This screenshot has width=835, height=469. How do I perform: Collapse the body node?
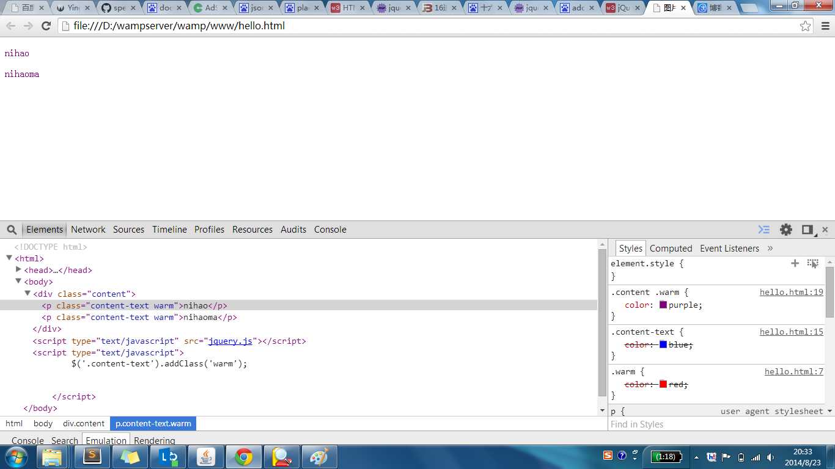[x=18, y=281]
